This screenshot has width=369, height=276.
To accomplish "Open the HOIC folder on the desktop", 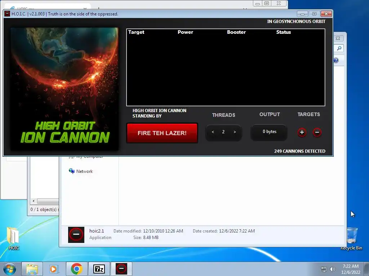I will click(13, 238).
